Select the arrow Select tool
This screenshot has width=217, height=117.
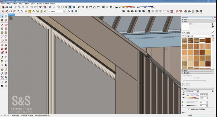coord(2,17)
